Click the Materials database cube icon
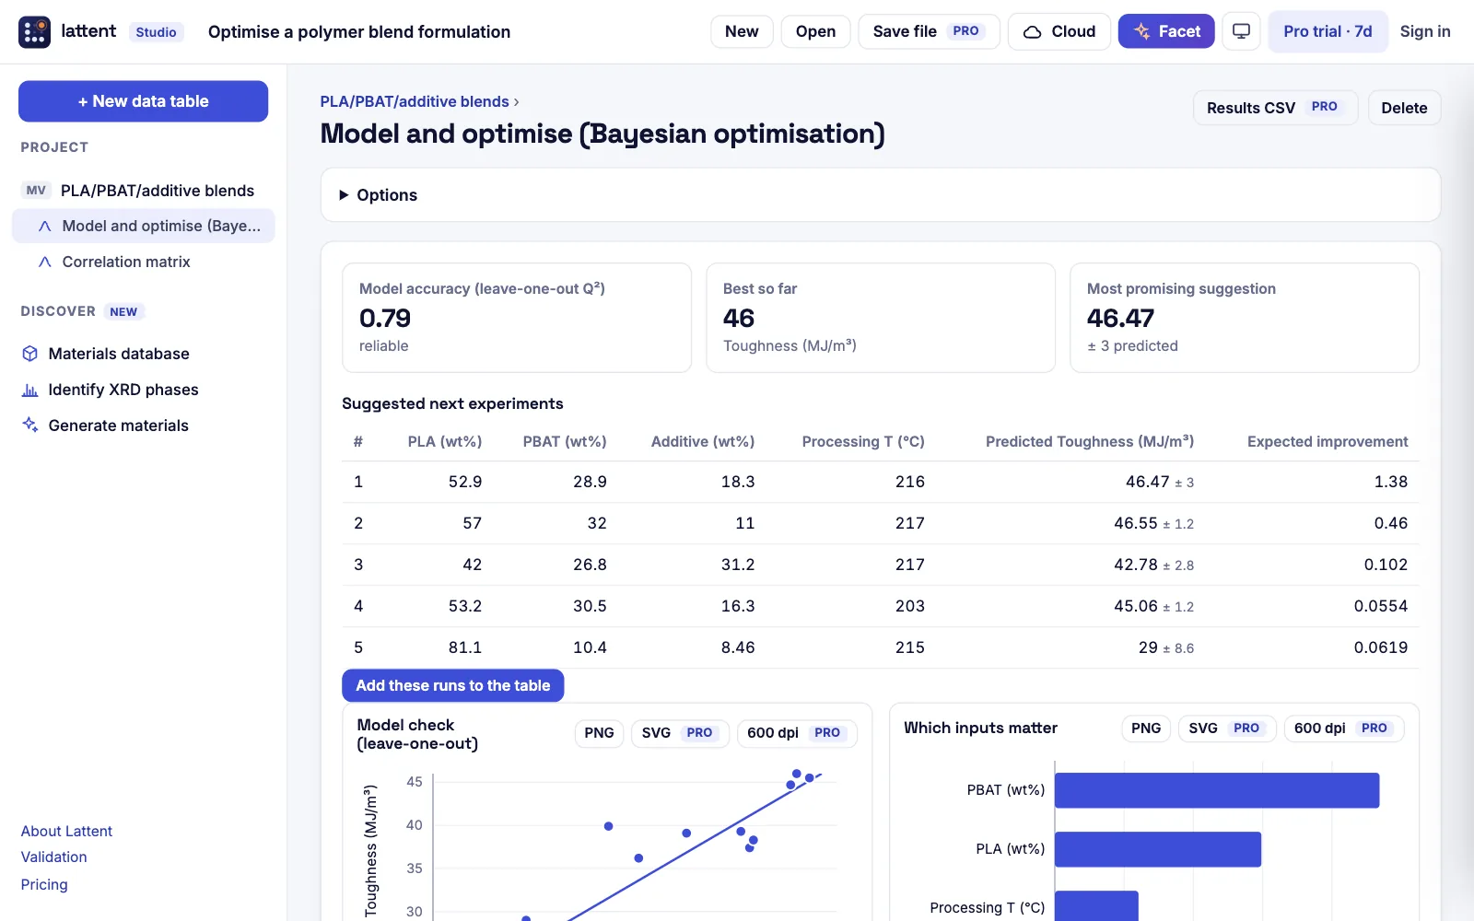 tap(30, 354)
